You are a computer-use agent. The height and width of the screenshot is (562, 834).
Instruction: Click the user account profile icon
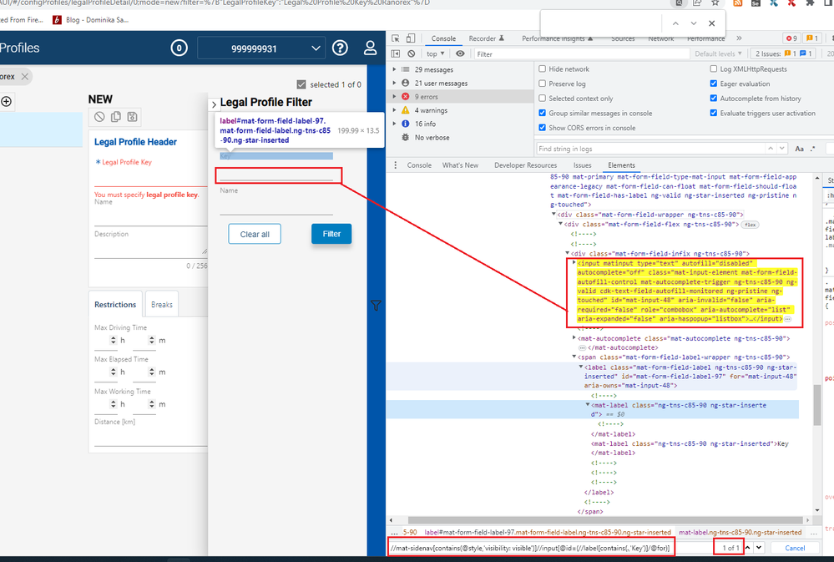pyautogui.click(x=370, y=48)
